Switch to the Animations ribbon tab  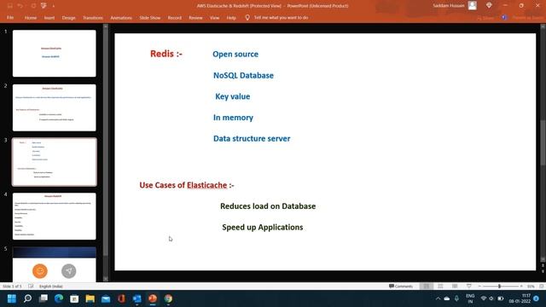[121, 17]
